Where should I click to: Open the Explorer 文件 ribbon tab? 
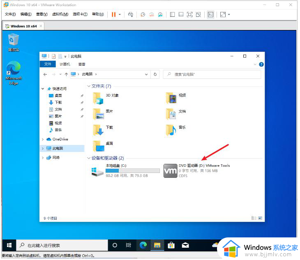pyautogui.click(x=48, y=64)
